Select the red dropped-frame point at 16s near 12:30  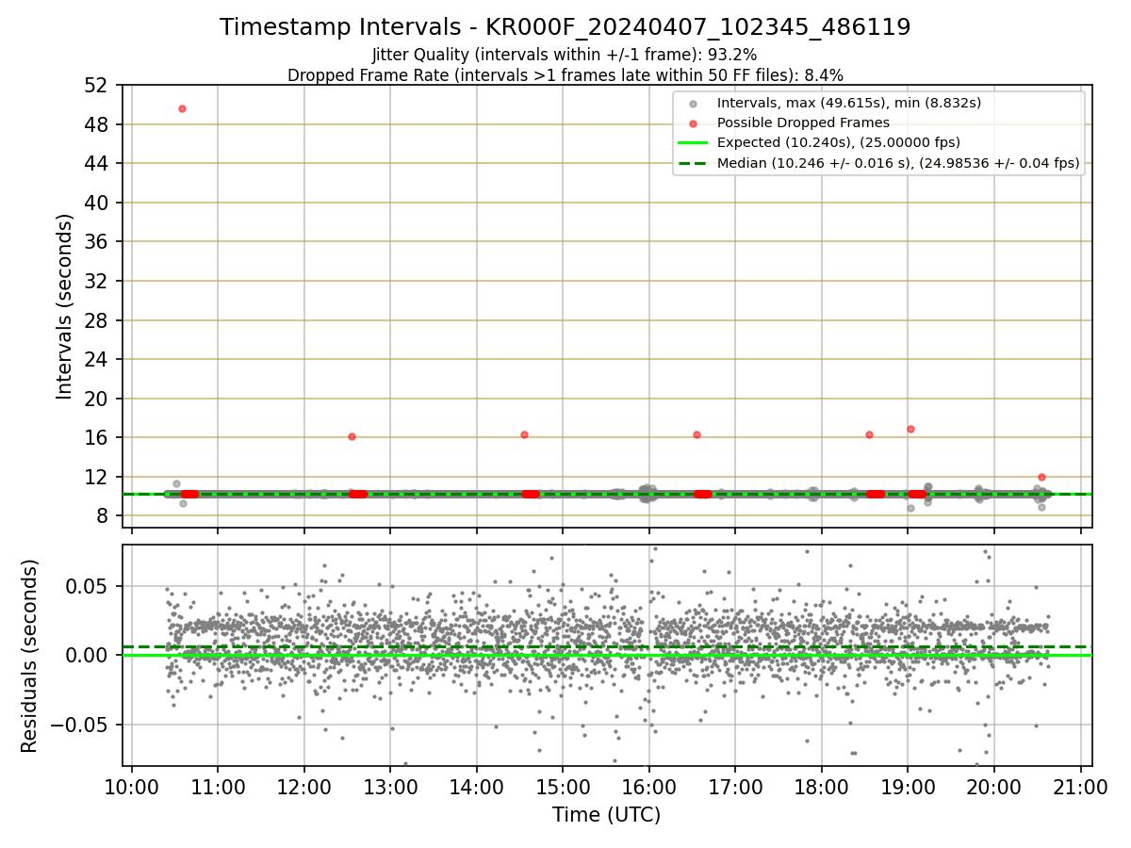pyautogui.click(x=352, y=436)
